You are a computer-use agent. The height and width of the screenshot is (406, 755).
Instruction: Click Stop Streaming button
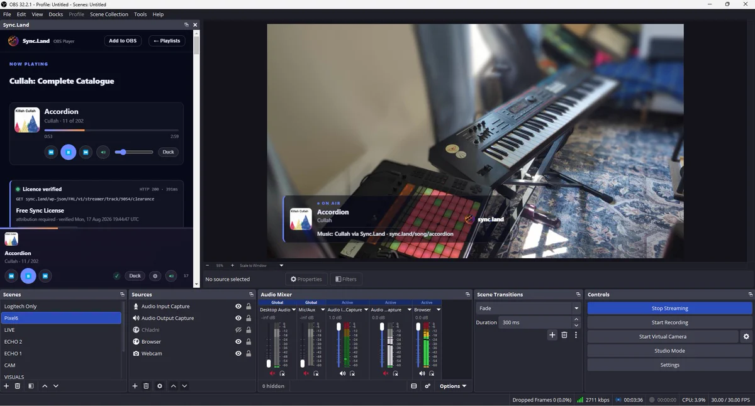coord(669,309)
